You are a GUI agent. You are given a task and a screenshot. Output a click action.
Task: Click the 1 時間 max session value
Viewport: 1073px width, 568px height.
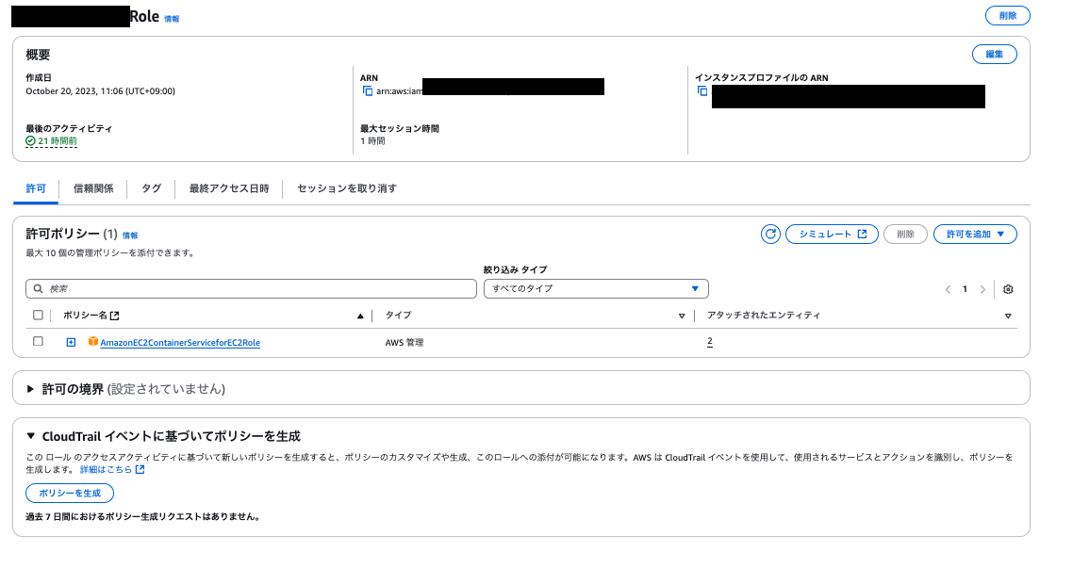point(373,140)
